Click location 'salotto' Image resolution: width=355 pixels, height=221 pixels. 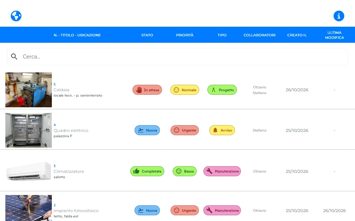tap(59, 177)
